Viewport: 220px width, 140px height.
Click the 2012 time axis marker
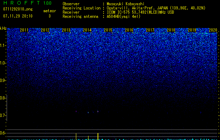pos(45,30)
